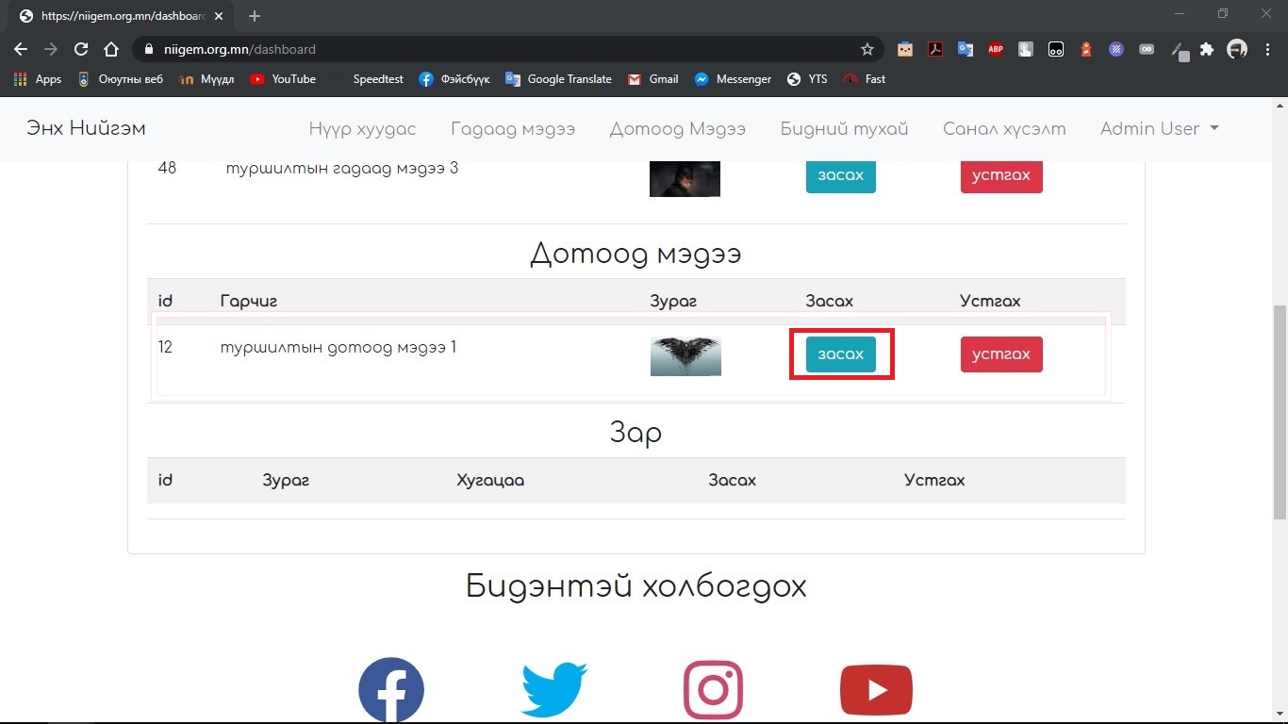The width and height of the screenshot is (1288, 724).
Task: Open the Adobe Acrobat extension icon
Action: click(x=935, y=49)
